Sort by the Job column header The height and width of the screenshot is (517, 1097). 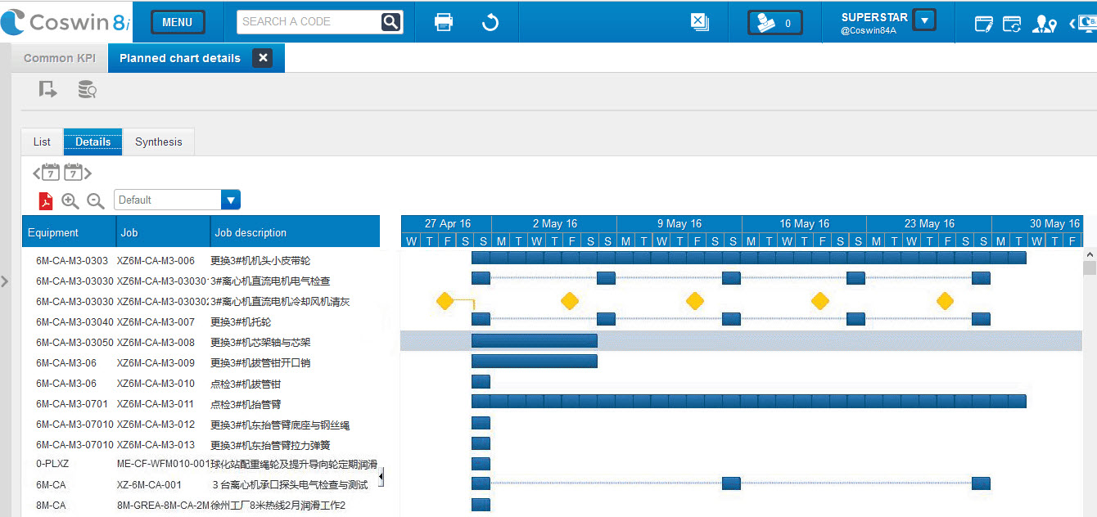point(164,232)
